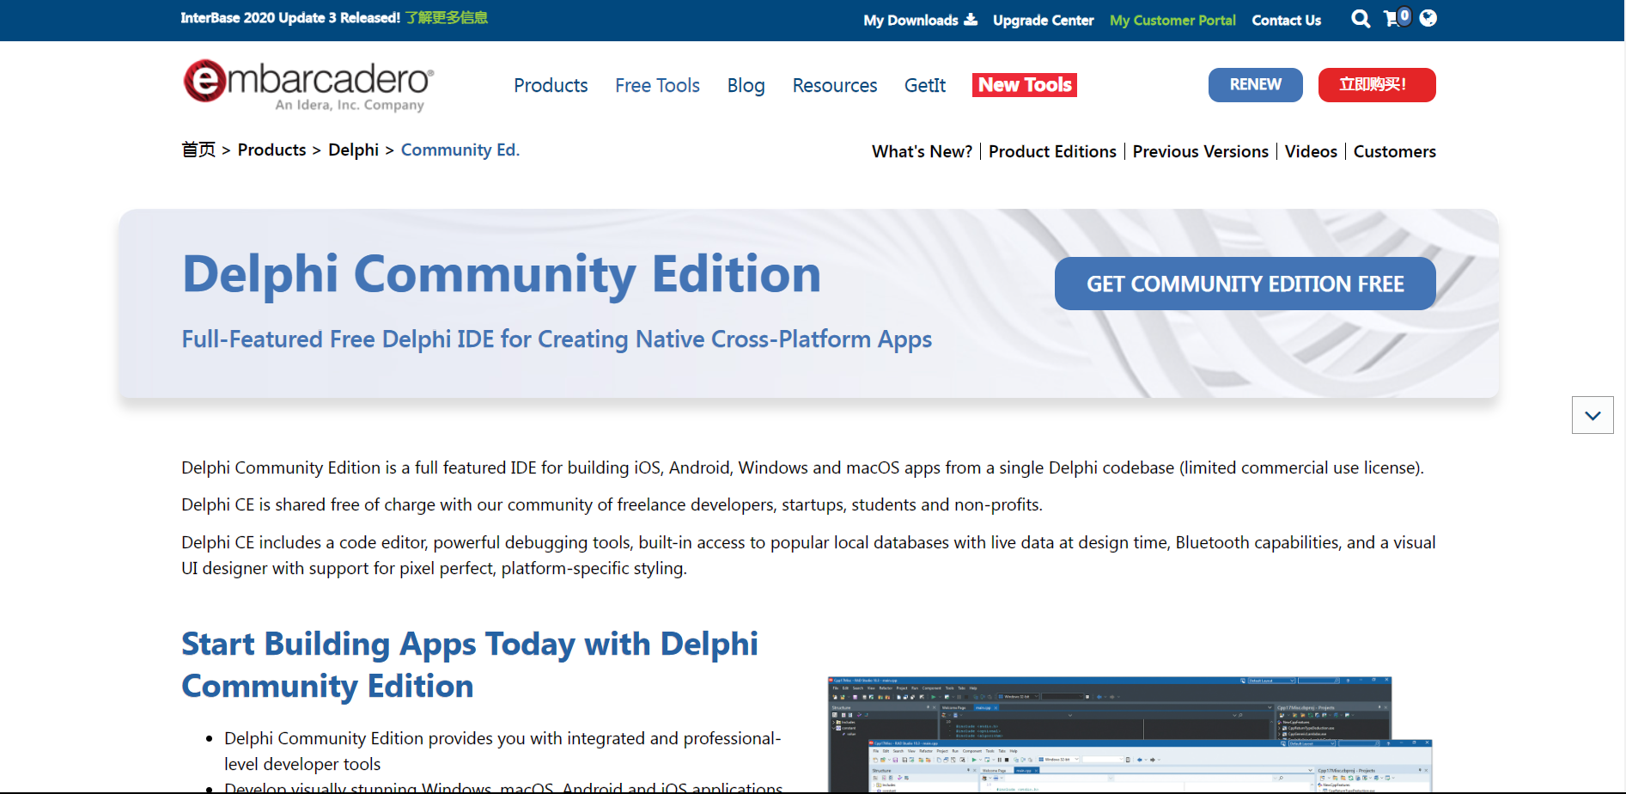This screenshot has height=794, width=1626.
Task: Click GET COMMUNITY EDITION FREE button
Action: 1245,284
